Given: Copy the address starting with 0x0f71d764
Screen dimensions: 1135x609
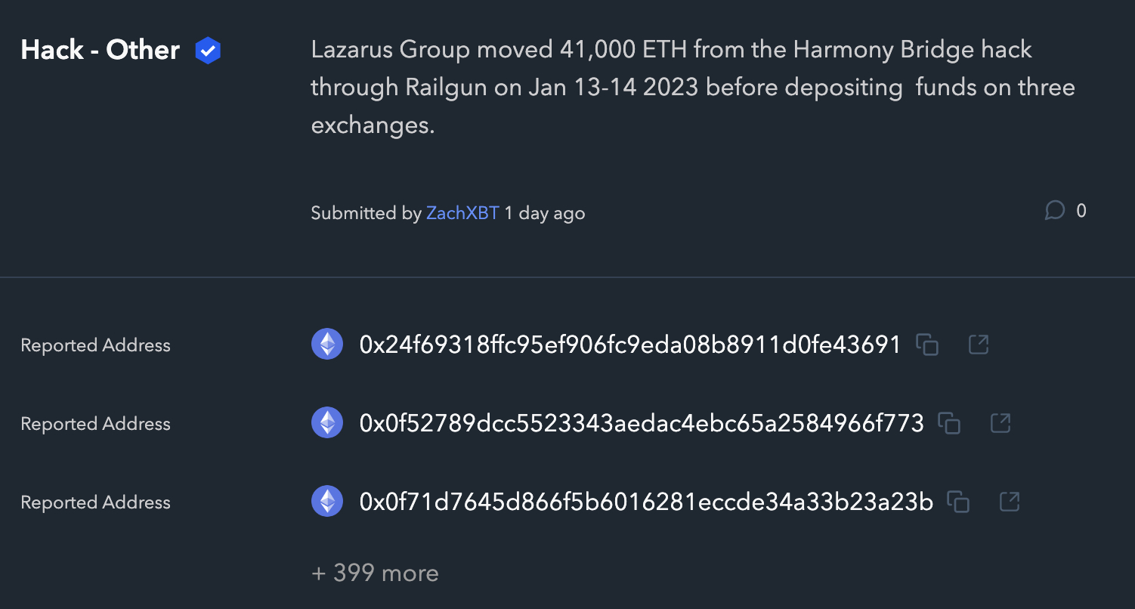Looking at the screenshot, I should pos(958,502).
